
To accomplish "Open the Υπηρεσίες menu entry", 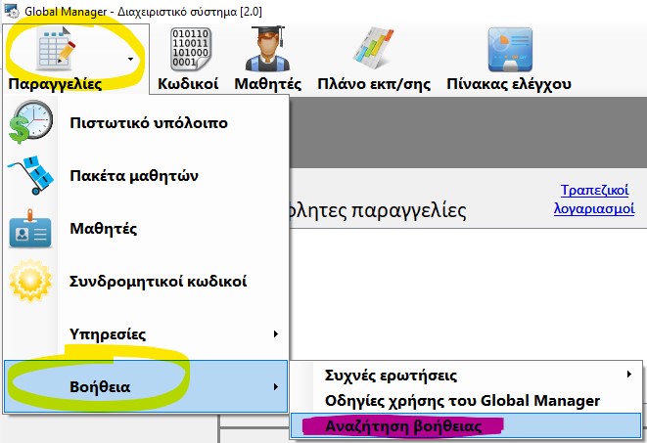I will click(146, 333).
